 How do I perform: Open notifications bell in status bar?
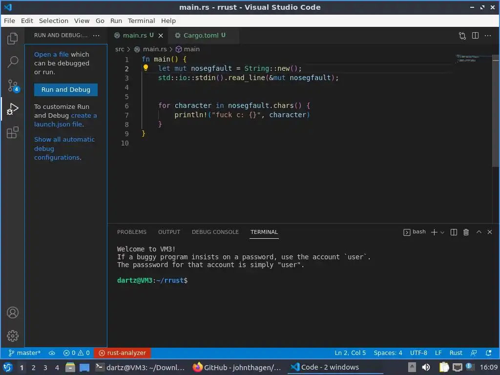pos(488,353)
